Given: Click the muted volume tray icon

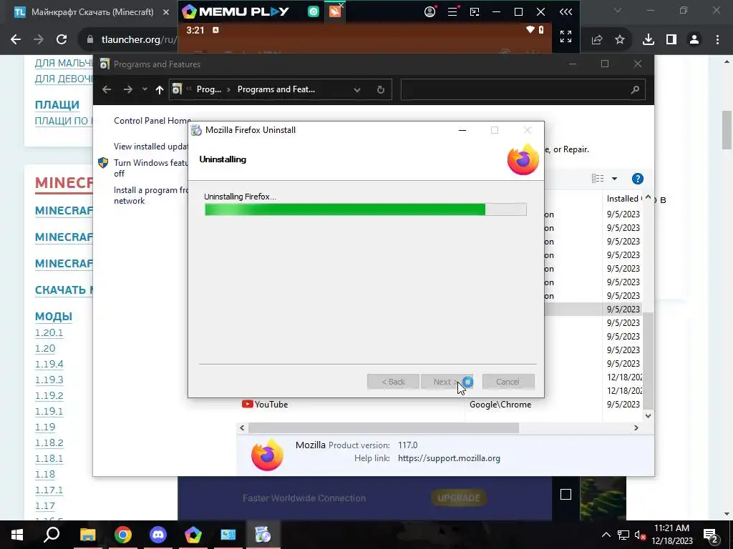Looking at the screenshot, I should [641, 535].
